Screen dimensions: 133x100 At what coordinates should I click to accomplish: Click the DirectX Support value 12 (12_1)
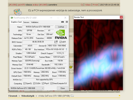tap(60, 53)
